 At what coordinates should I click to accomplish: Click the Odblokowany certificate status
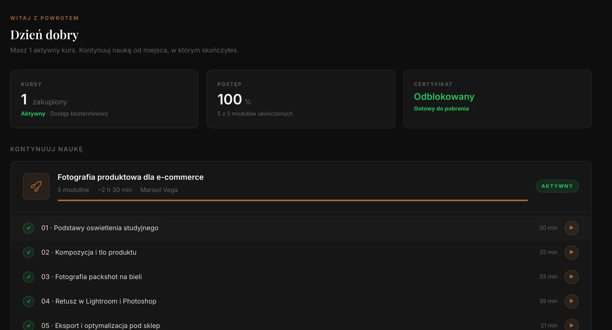pyautogui.click(x=444, y=97)
